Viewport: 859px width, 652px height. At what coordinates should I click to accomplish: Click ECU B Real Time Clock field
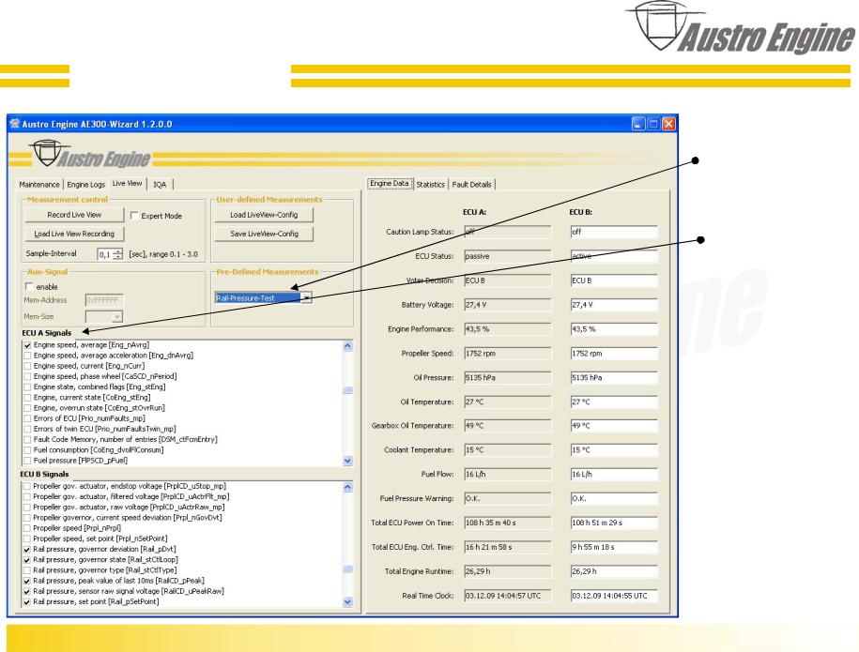click(x=614, y=596)
